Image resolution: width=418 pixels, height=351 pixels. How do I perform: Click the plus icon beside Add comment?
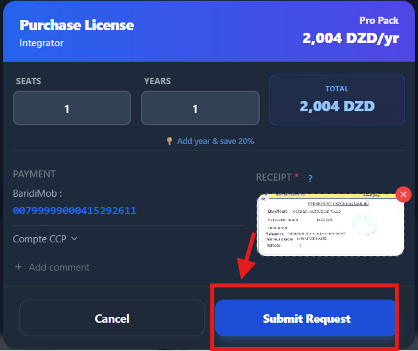(19, 267)
